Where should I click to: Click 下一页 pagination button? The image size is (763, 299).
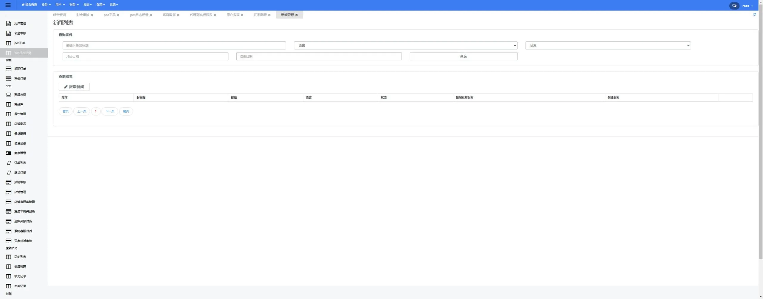pyautogui.click(x=110, y=111)
